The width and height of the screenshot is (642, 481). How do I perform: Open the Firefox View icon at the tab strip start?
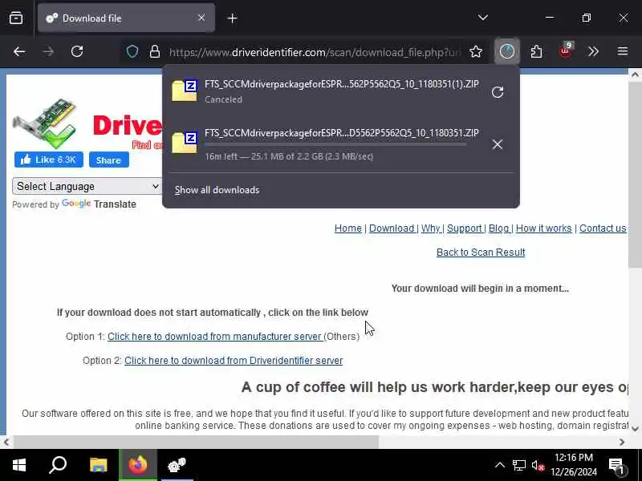point(16,18)
